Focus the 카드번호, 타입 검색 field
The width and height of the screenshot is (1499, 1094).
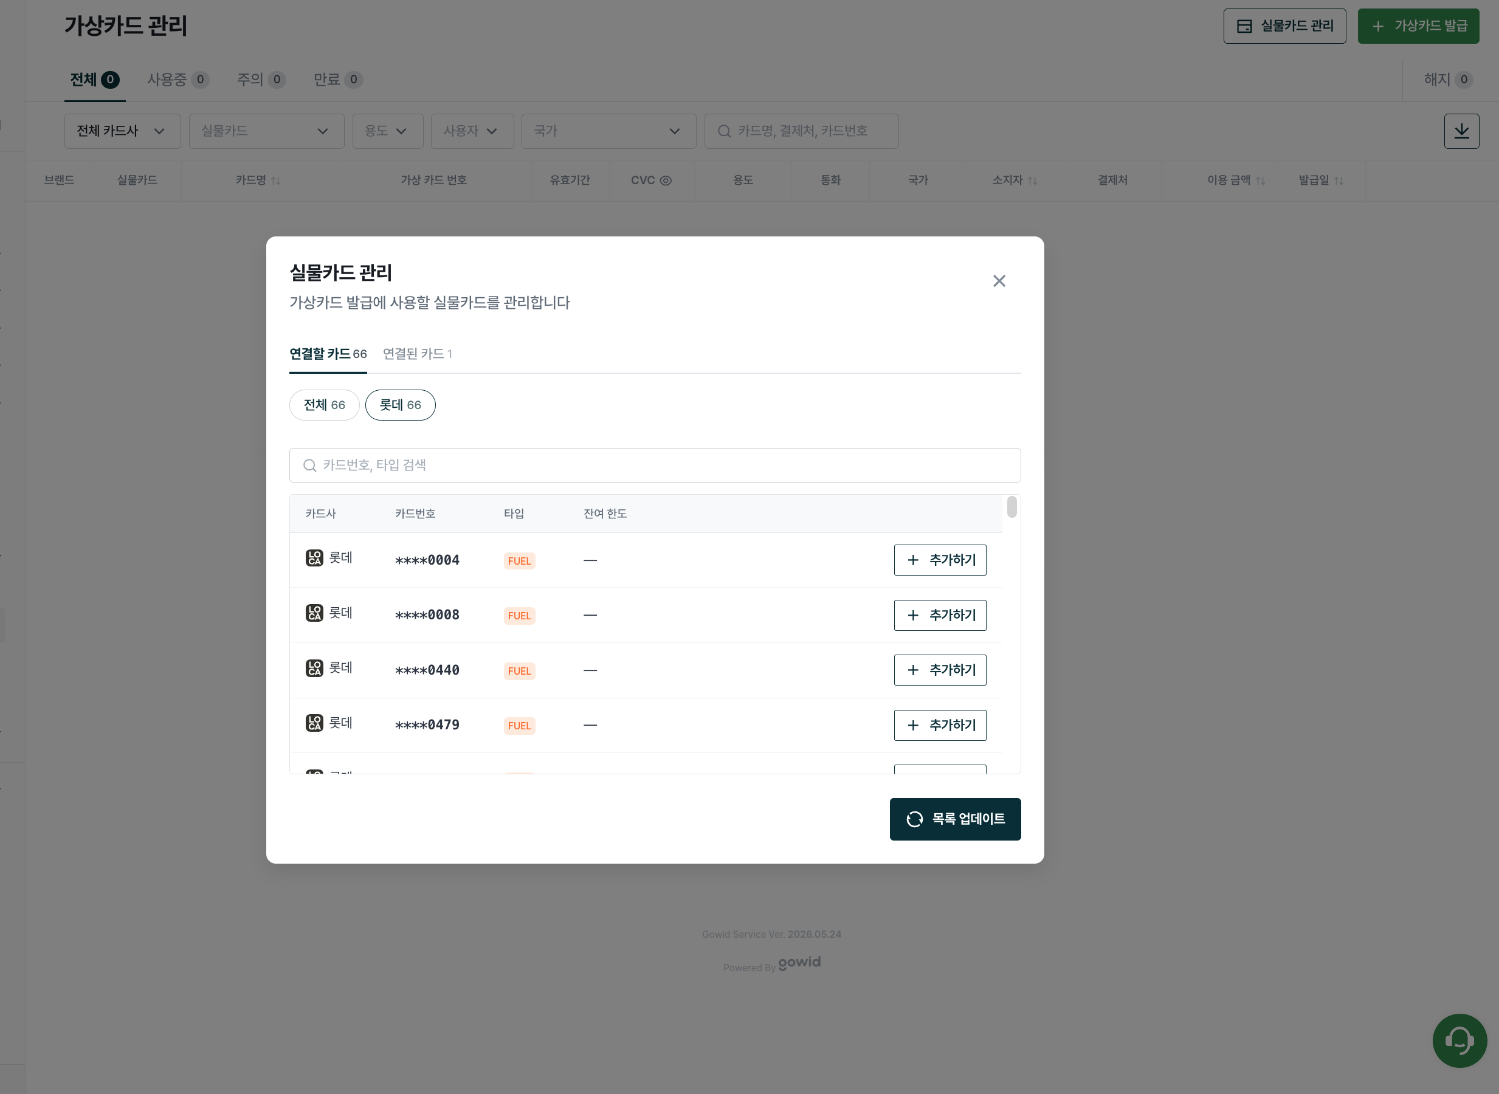point(655,465)
